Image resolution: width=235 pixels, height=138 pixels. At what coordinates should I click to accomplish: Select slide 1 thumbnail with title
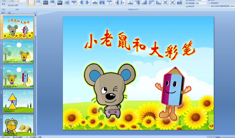(x=18, y=27)
